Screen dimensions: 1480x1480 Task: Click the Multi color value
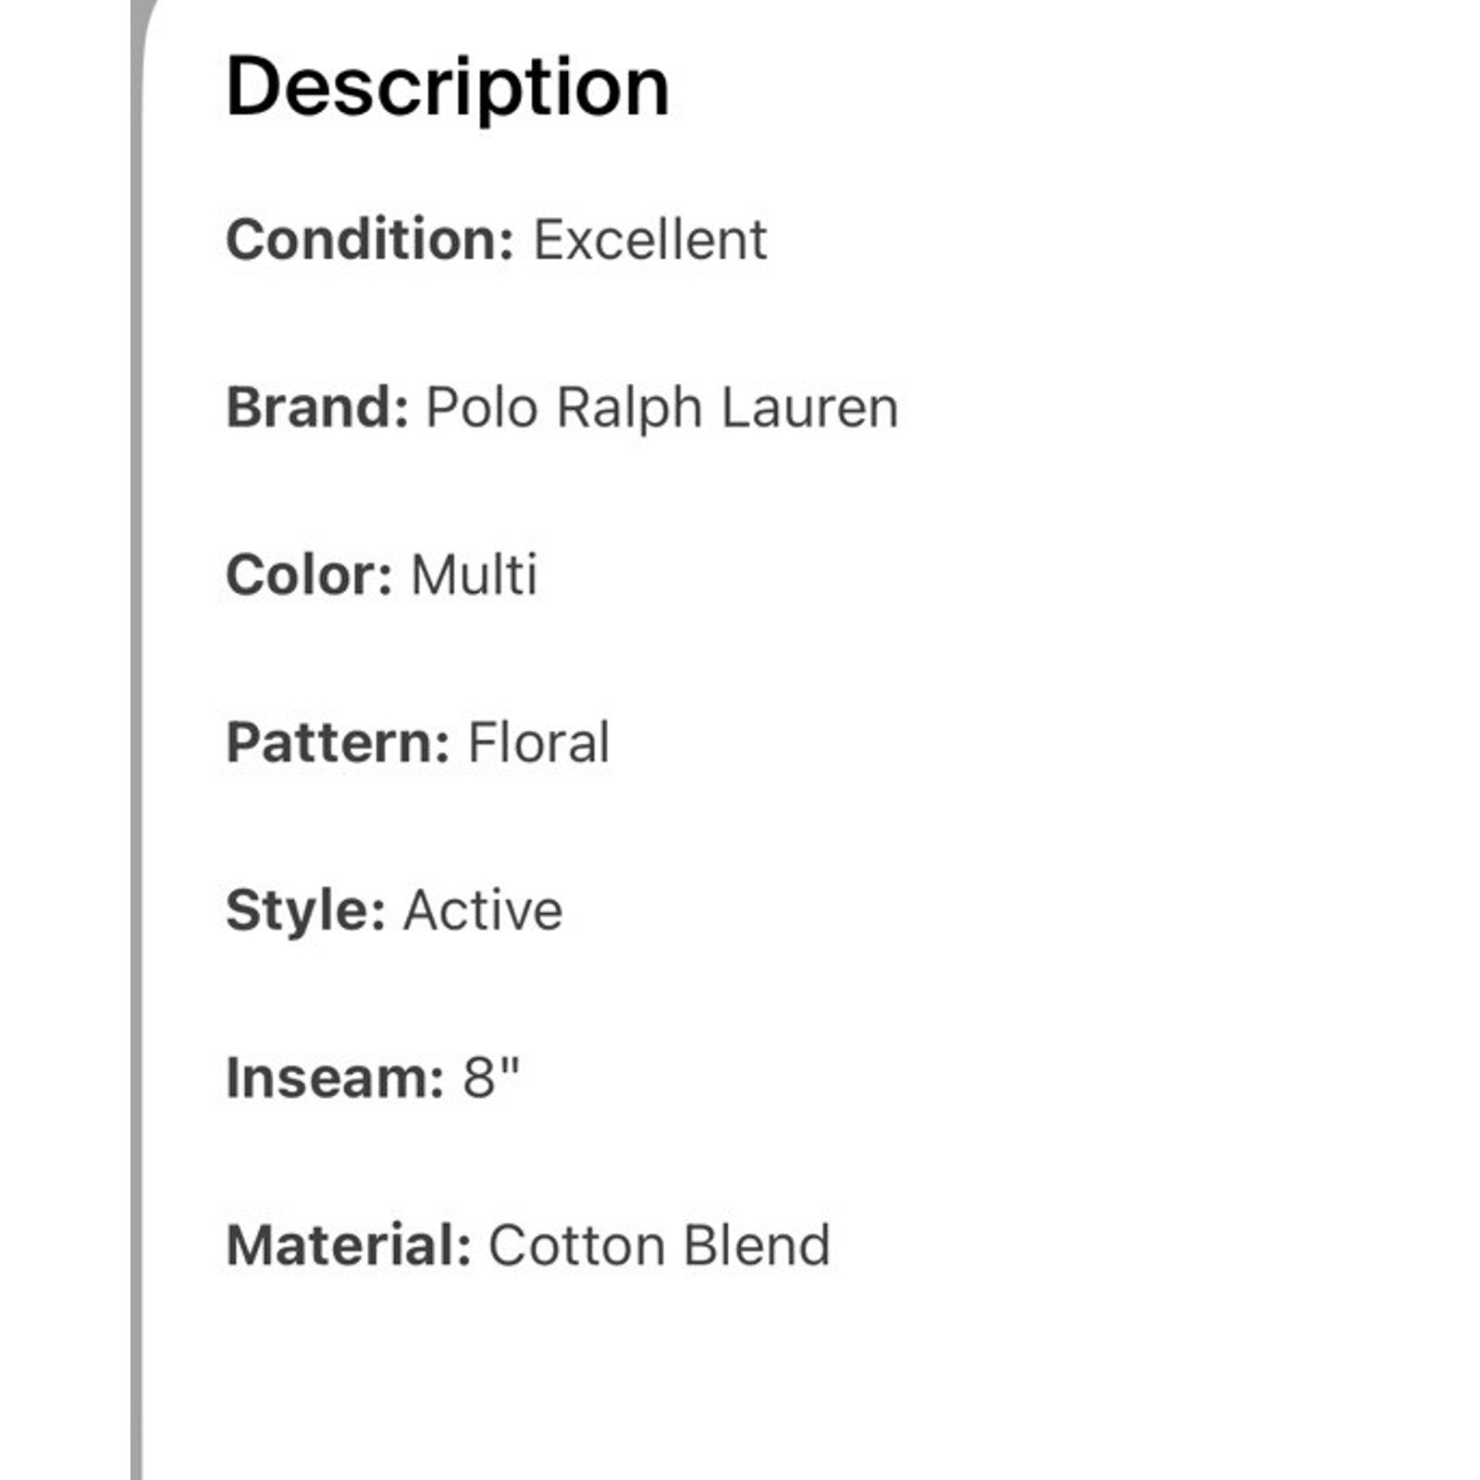[474, 574]
